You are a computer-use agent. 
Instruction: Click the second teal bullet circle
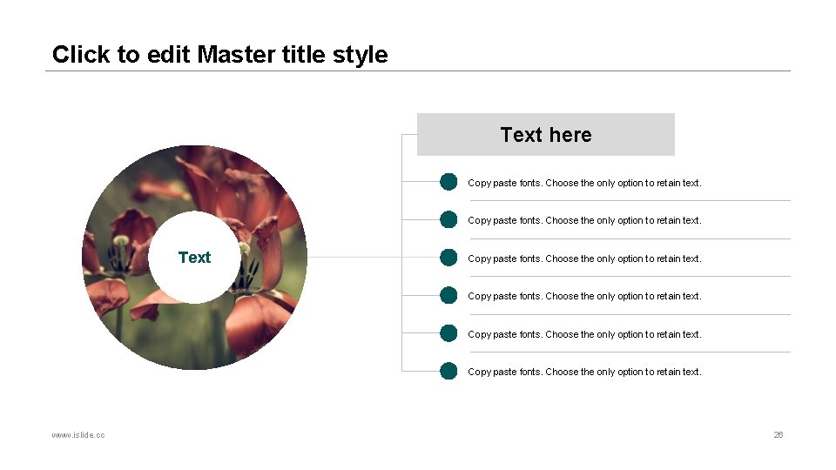[x=448, y=219]
